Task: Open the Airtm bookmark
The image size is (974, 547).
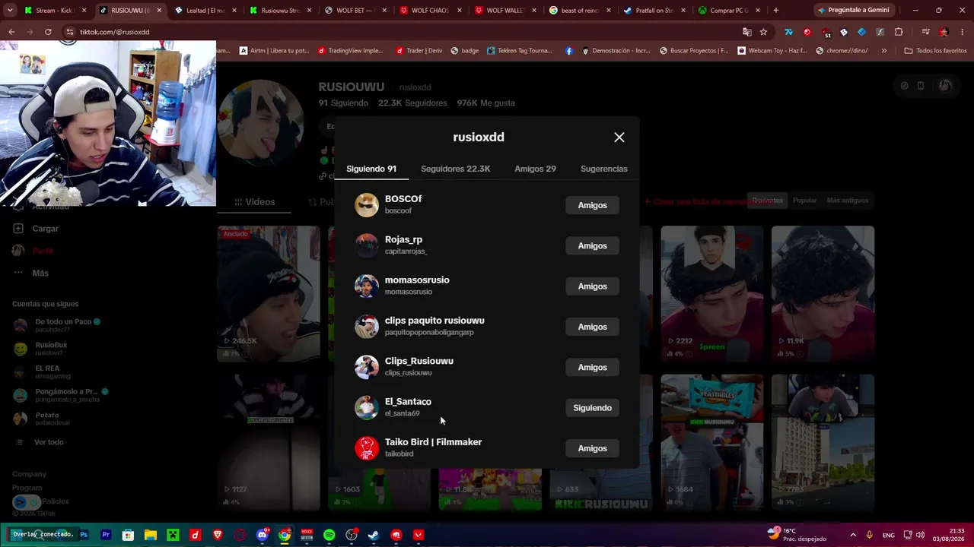Action: pyautogui.click(x=274, y=51)
